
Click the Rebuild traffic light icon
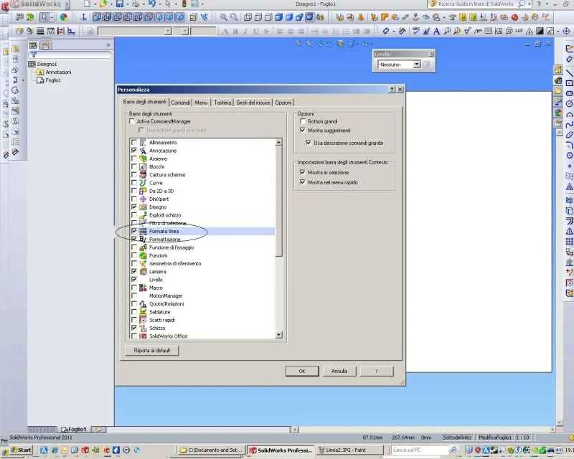click(184, 4)
